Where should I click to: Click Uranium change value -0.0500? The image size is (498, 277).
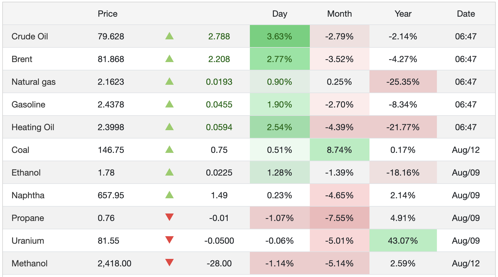[x=219, y=241]
